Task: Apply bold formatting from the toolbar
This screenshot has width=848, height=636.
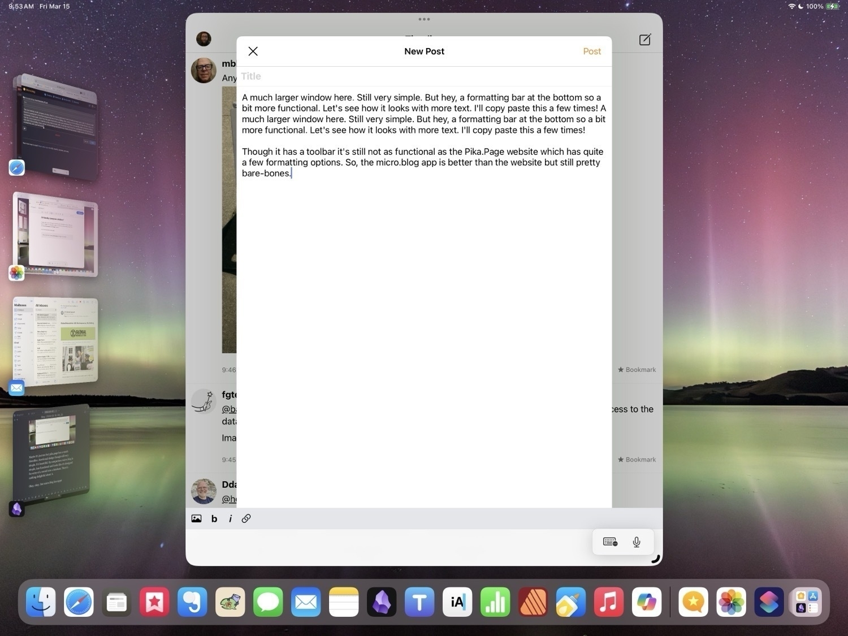Action: (x=214, y=518)
